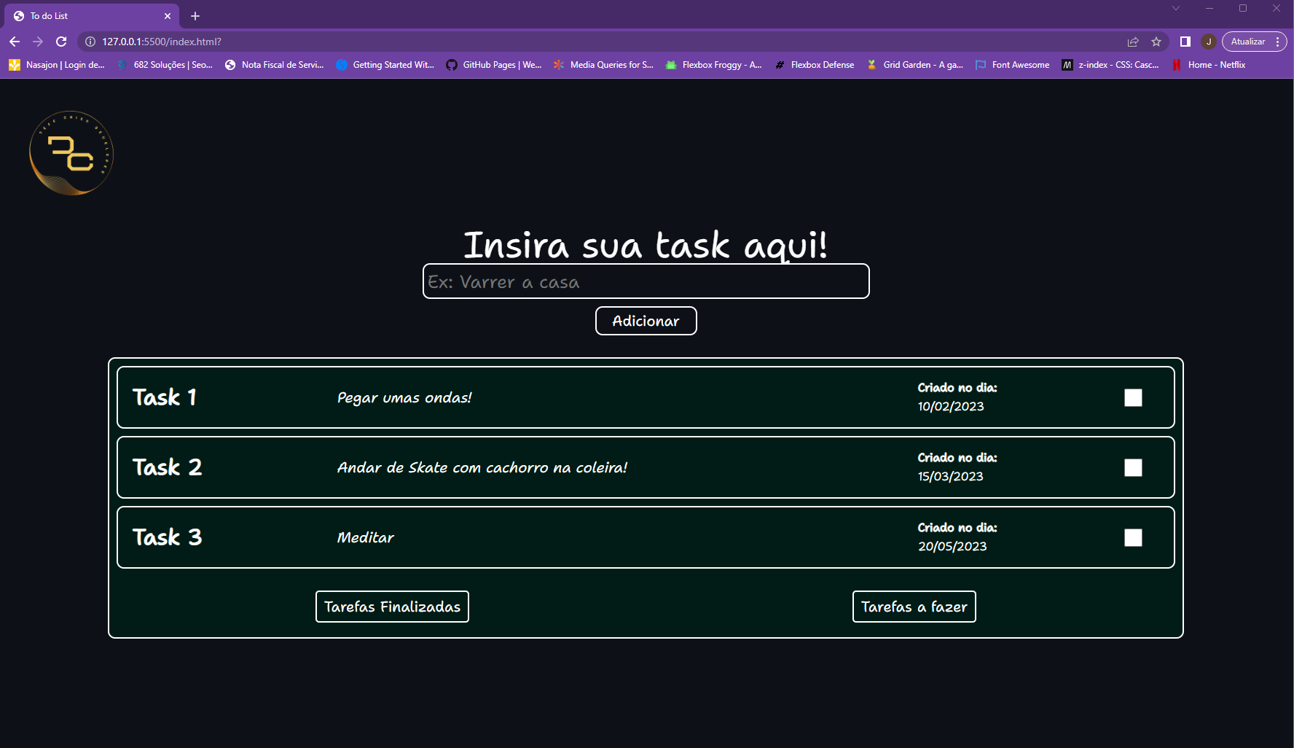Click the page reload icon
Screen dimensions: 1294x748
tap(61, 42)
